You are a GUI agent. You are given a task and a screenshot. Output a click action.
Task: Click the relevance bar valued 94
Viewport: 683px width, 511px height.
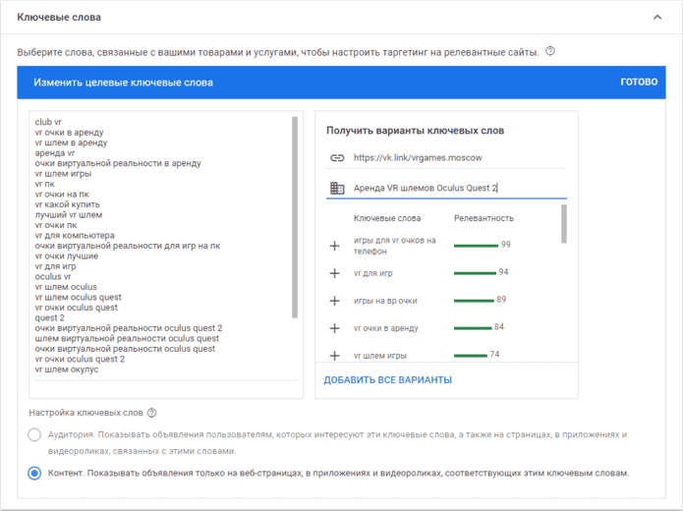click(475, 273)
